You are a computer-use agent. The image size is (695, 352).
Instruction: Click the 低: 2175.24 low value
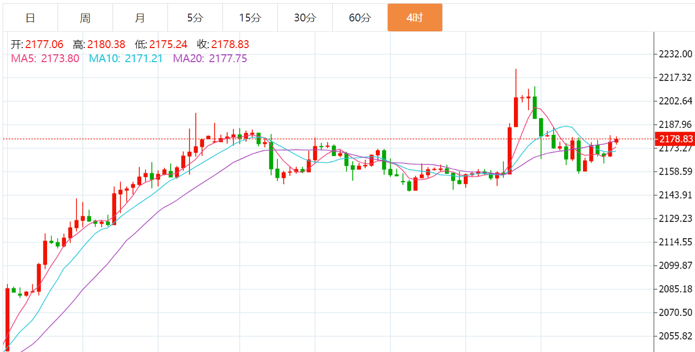[161, 44]
